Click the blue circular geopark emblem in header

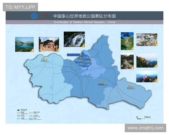pos(34,16)
